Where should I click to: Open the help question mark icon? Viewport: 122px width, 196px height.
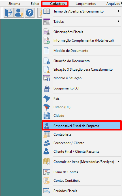[x=29, y=13]
